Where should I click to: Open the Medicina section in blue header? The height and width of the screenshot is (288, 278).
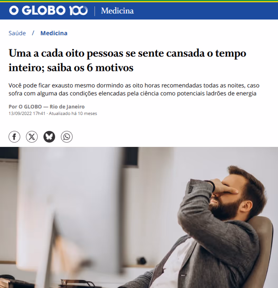(117, 11)
